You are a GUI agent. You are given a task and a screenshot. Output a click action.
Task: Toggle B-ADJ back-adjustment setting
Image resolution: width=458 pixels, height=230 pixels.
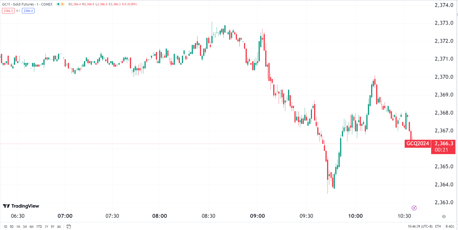pos(450,226)
